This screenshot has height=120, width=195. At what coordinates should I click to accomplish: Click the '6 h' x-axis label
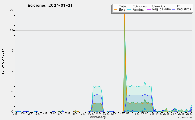tap(60, 114)
